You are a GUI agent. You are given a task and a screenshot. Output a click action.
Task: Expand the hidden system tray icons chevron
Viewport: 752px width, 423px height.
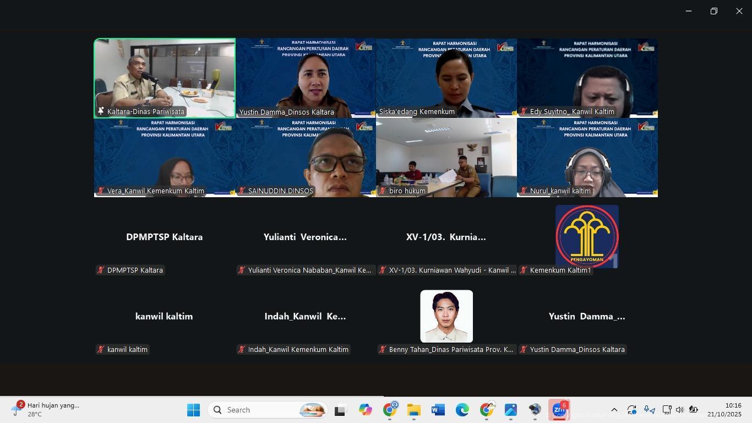tap(614, 410)
